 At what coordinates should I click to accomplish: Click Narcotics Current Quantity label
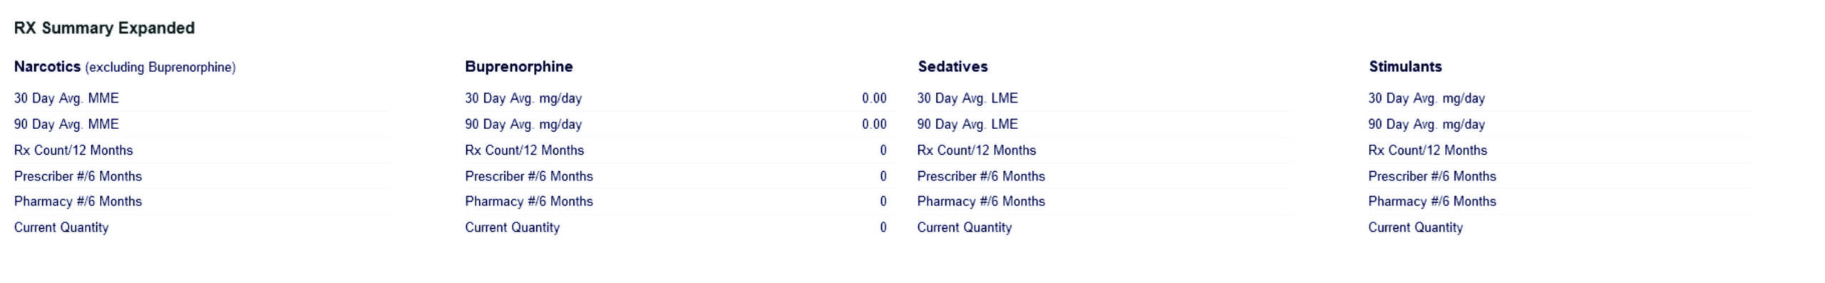point(61,227)
